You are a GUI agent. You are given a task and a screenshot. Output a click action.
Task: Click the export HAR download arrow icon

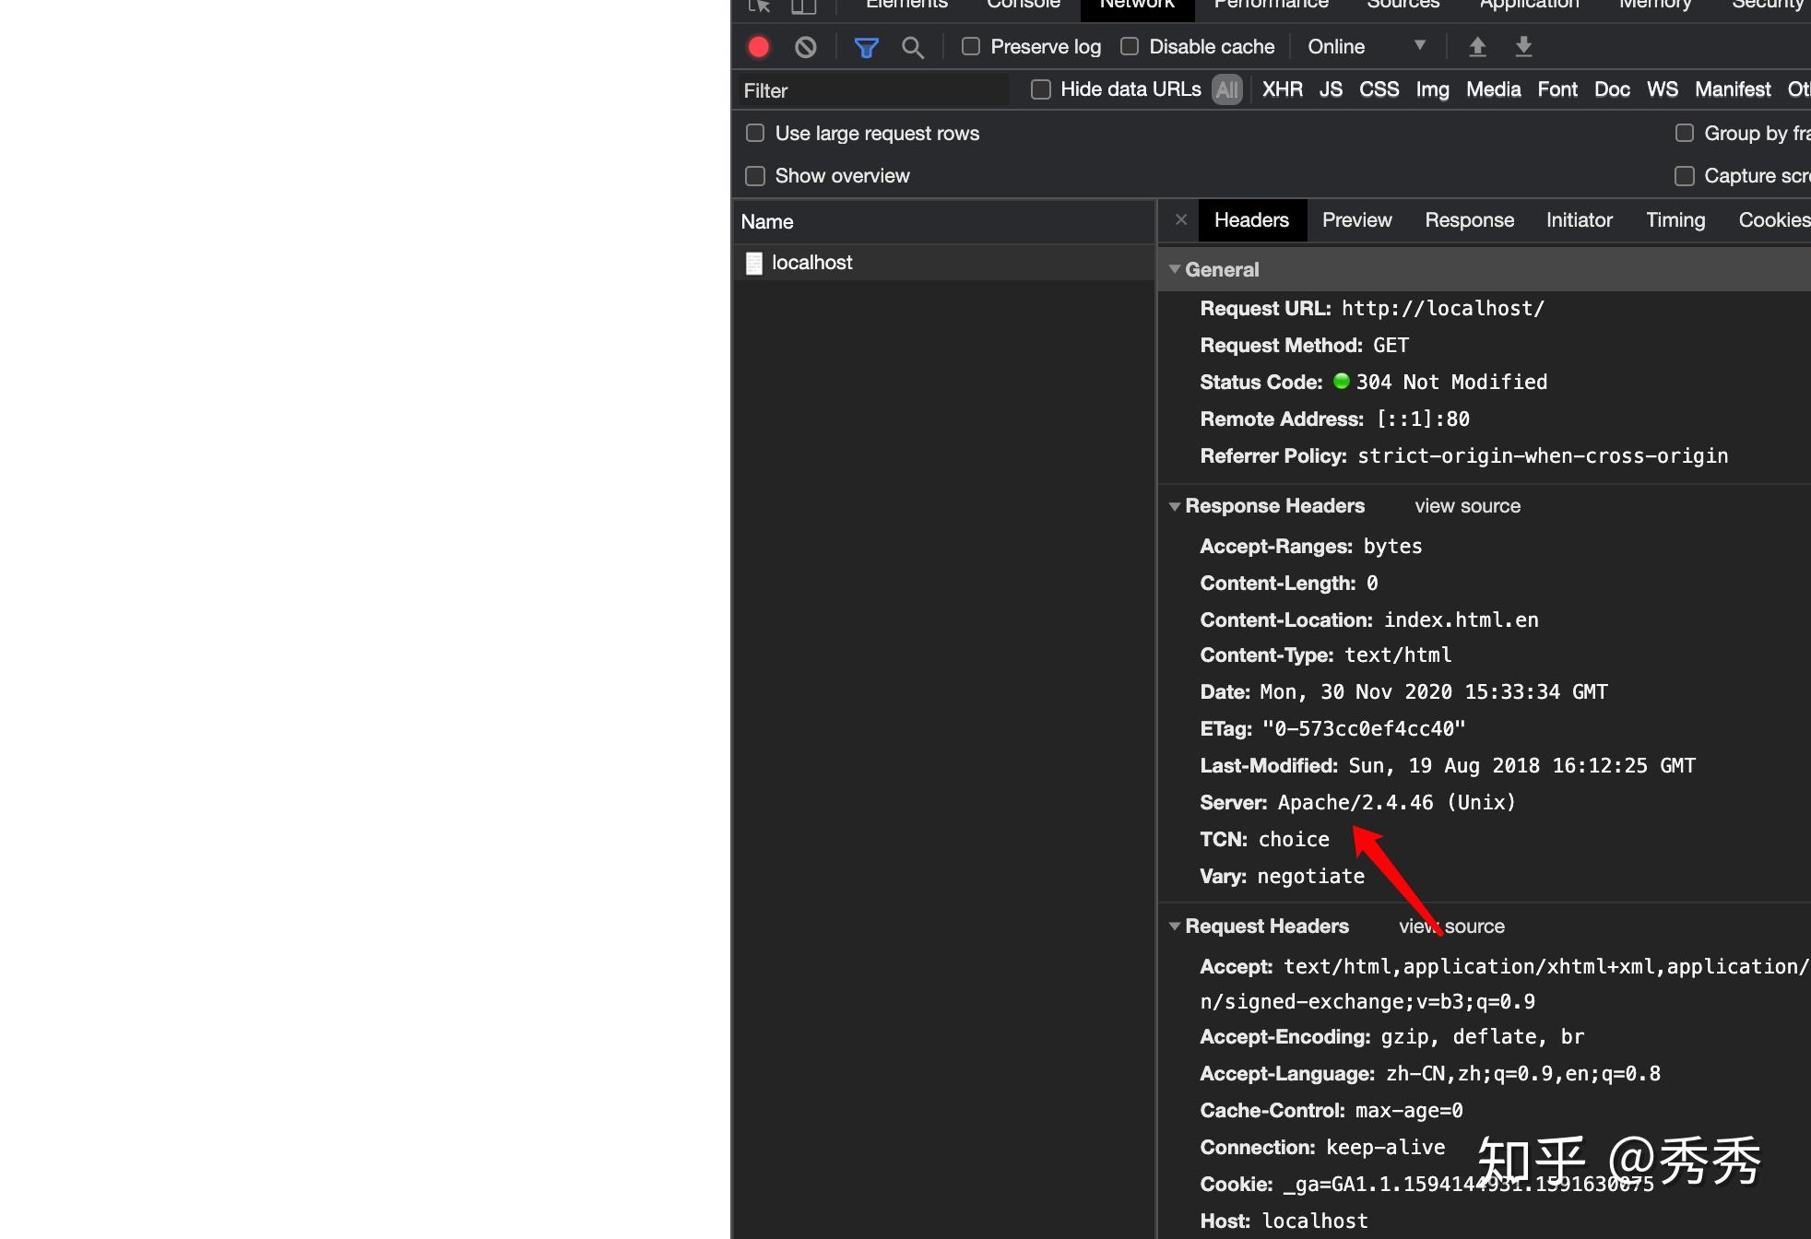[1523, 46]
